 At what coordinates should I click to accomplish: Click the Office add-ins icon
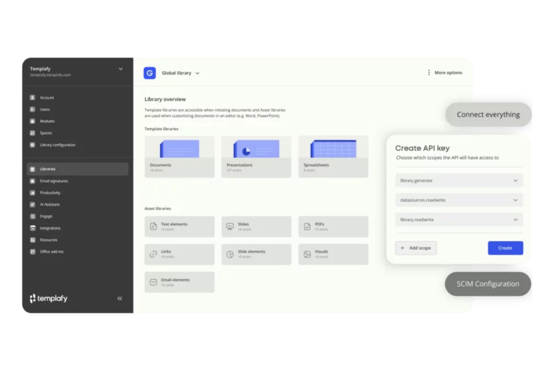click(x=32, y=252)
